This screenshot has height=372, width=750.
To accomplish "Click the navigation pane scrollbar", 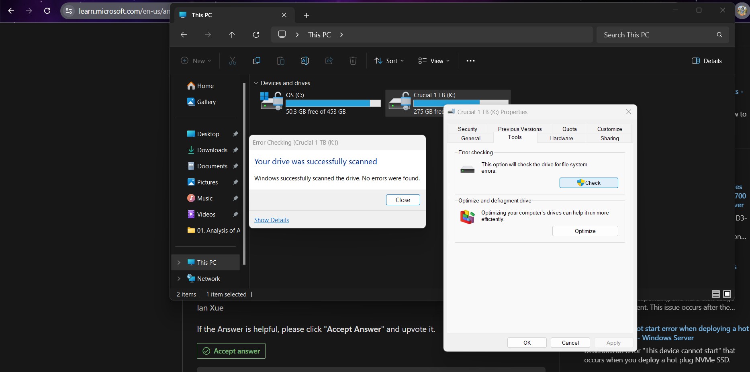I will click(x=244, y=174).
